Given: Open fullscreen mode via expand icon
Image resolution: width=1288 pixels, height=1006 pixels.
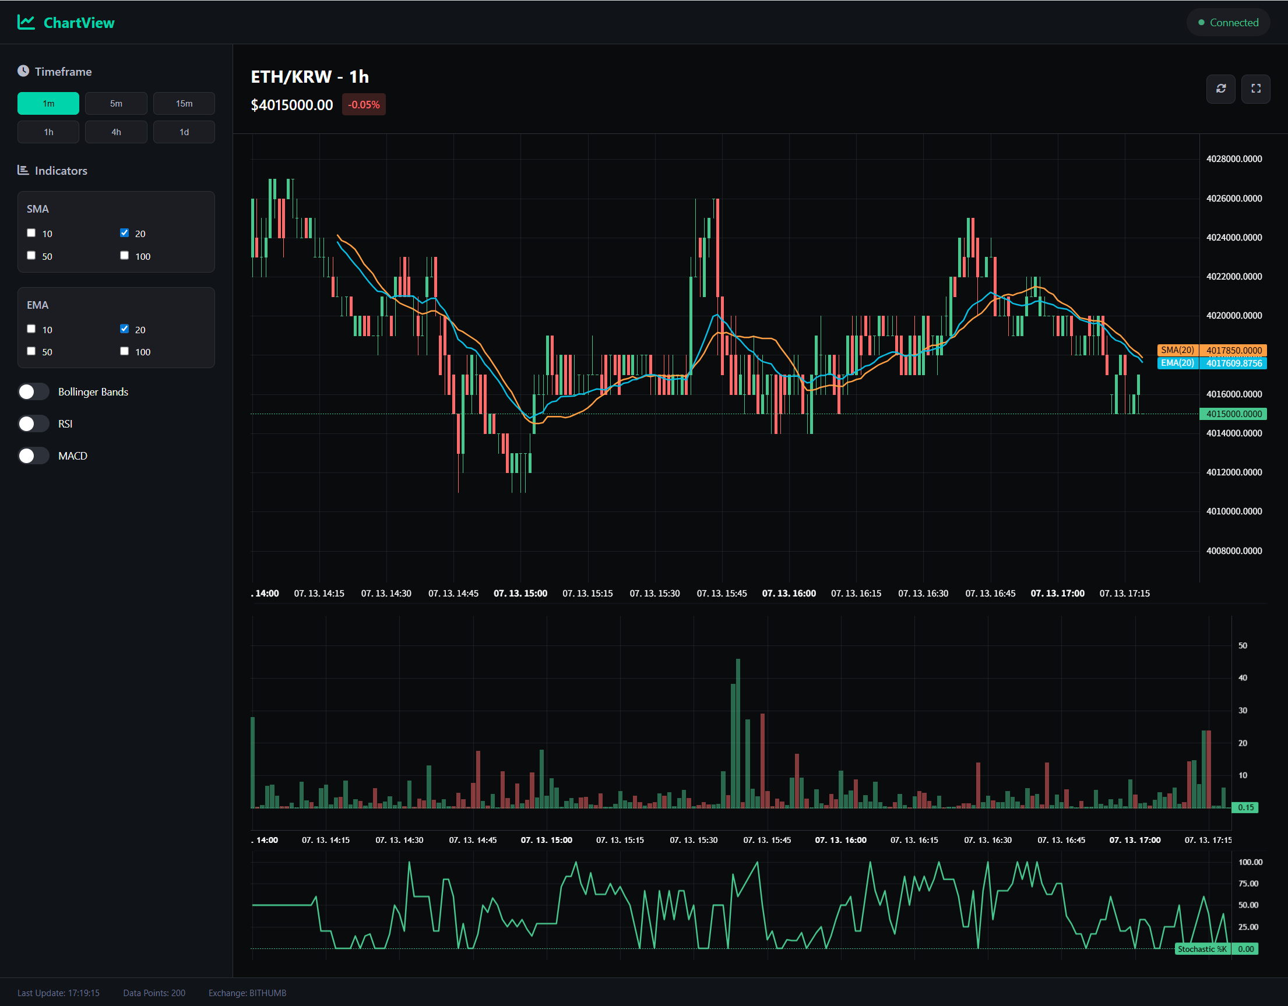Looking at the screenshot, I should point(1256,89).
